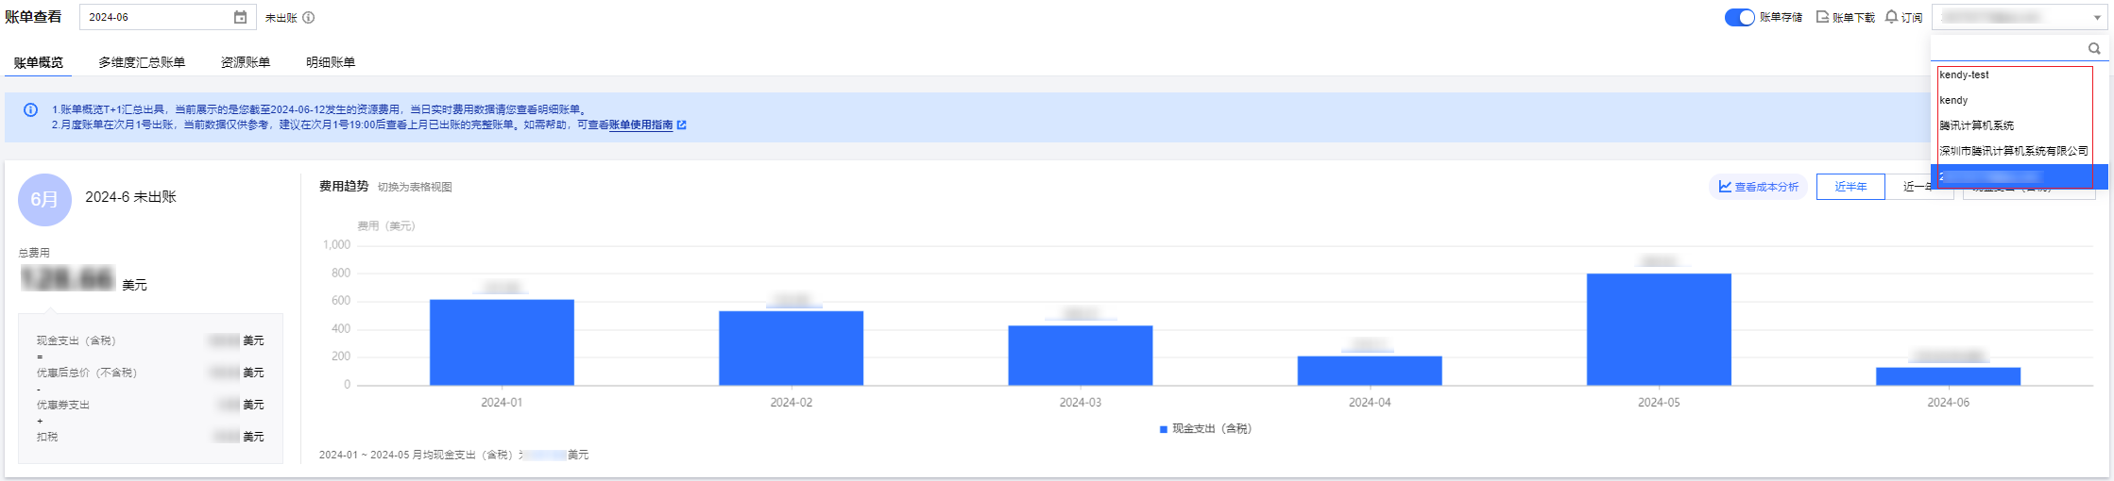This screenshot has height=481, width=2114.
Task: Click the search magnifier icon in dropdown
Action: [2094, 48]
